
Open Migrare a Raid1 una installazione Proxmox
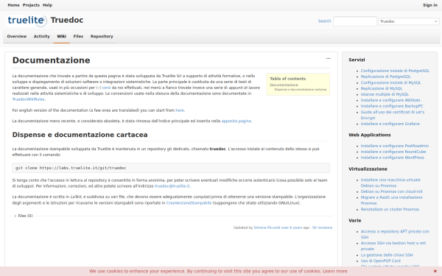[392, 200]
